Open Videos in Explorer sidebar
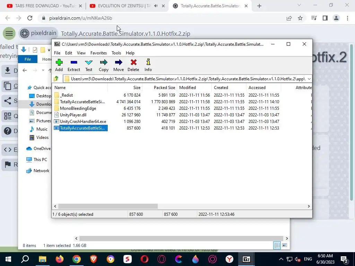The height and width of the screenshot is (266, 355). (39, 138)
